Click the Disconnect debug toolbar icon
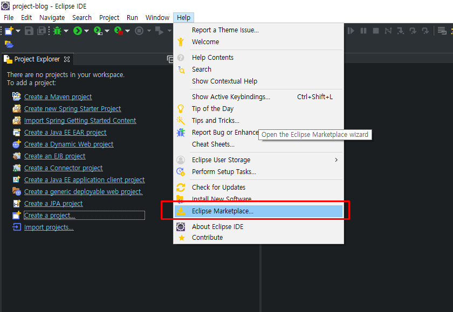Image resolution: width=453 pixels, height=312 pixels. click(x=388, y=31)
